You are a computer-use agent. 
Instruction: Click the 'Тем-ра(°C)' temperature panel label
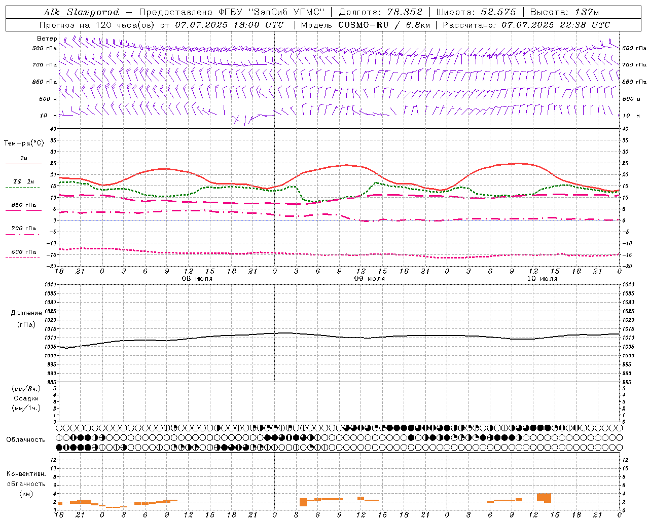click(24, 143)
